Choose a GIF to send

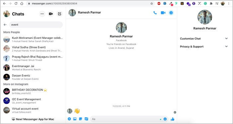click(86, 119)
